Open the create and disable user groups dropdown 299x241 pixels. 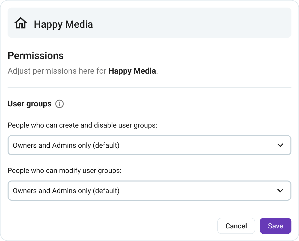(149, 145)
